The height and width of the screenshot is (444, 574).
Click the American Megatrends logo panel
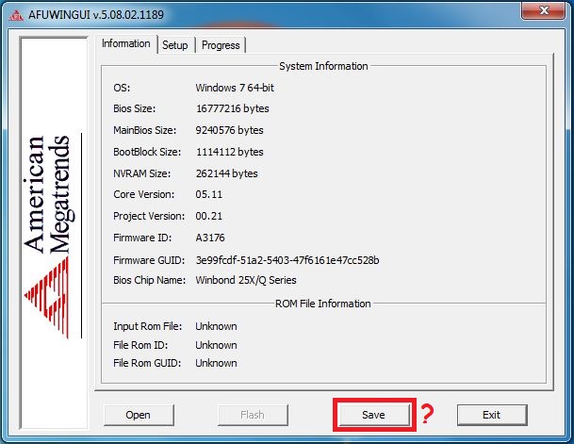(55, 233)
